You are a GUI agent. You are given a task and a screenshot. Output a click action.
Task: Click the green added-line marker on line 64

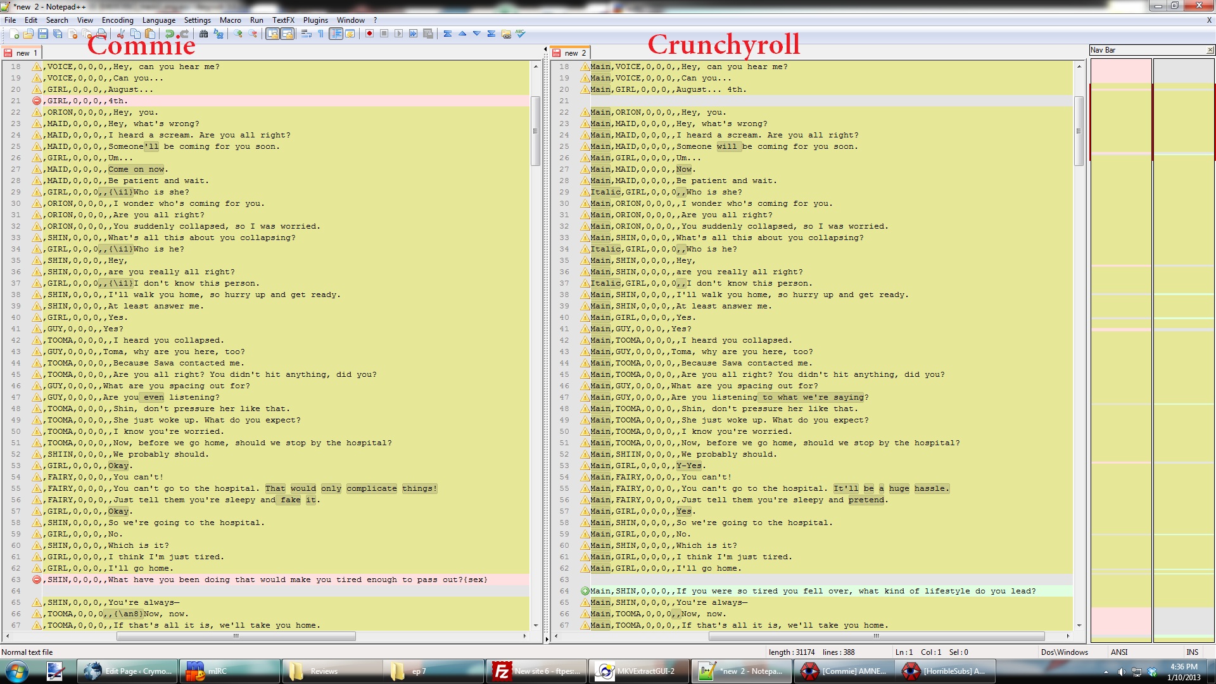tap(585, 591)
